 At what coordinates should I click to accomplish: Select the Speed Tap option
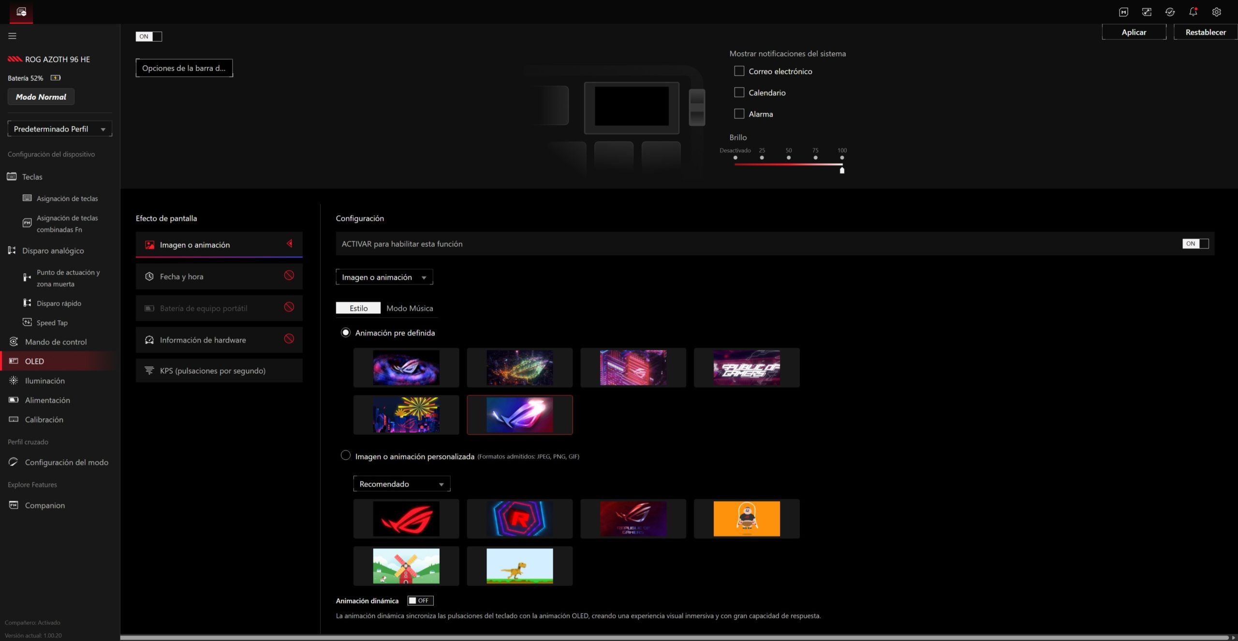click(x=52, y=323)
